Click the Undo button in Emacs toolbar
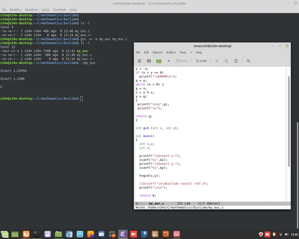This screenshot has height=239, width=299. pos(201,61)
